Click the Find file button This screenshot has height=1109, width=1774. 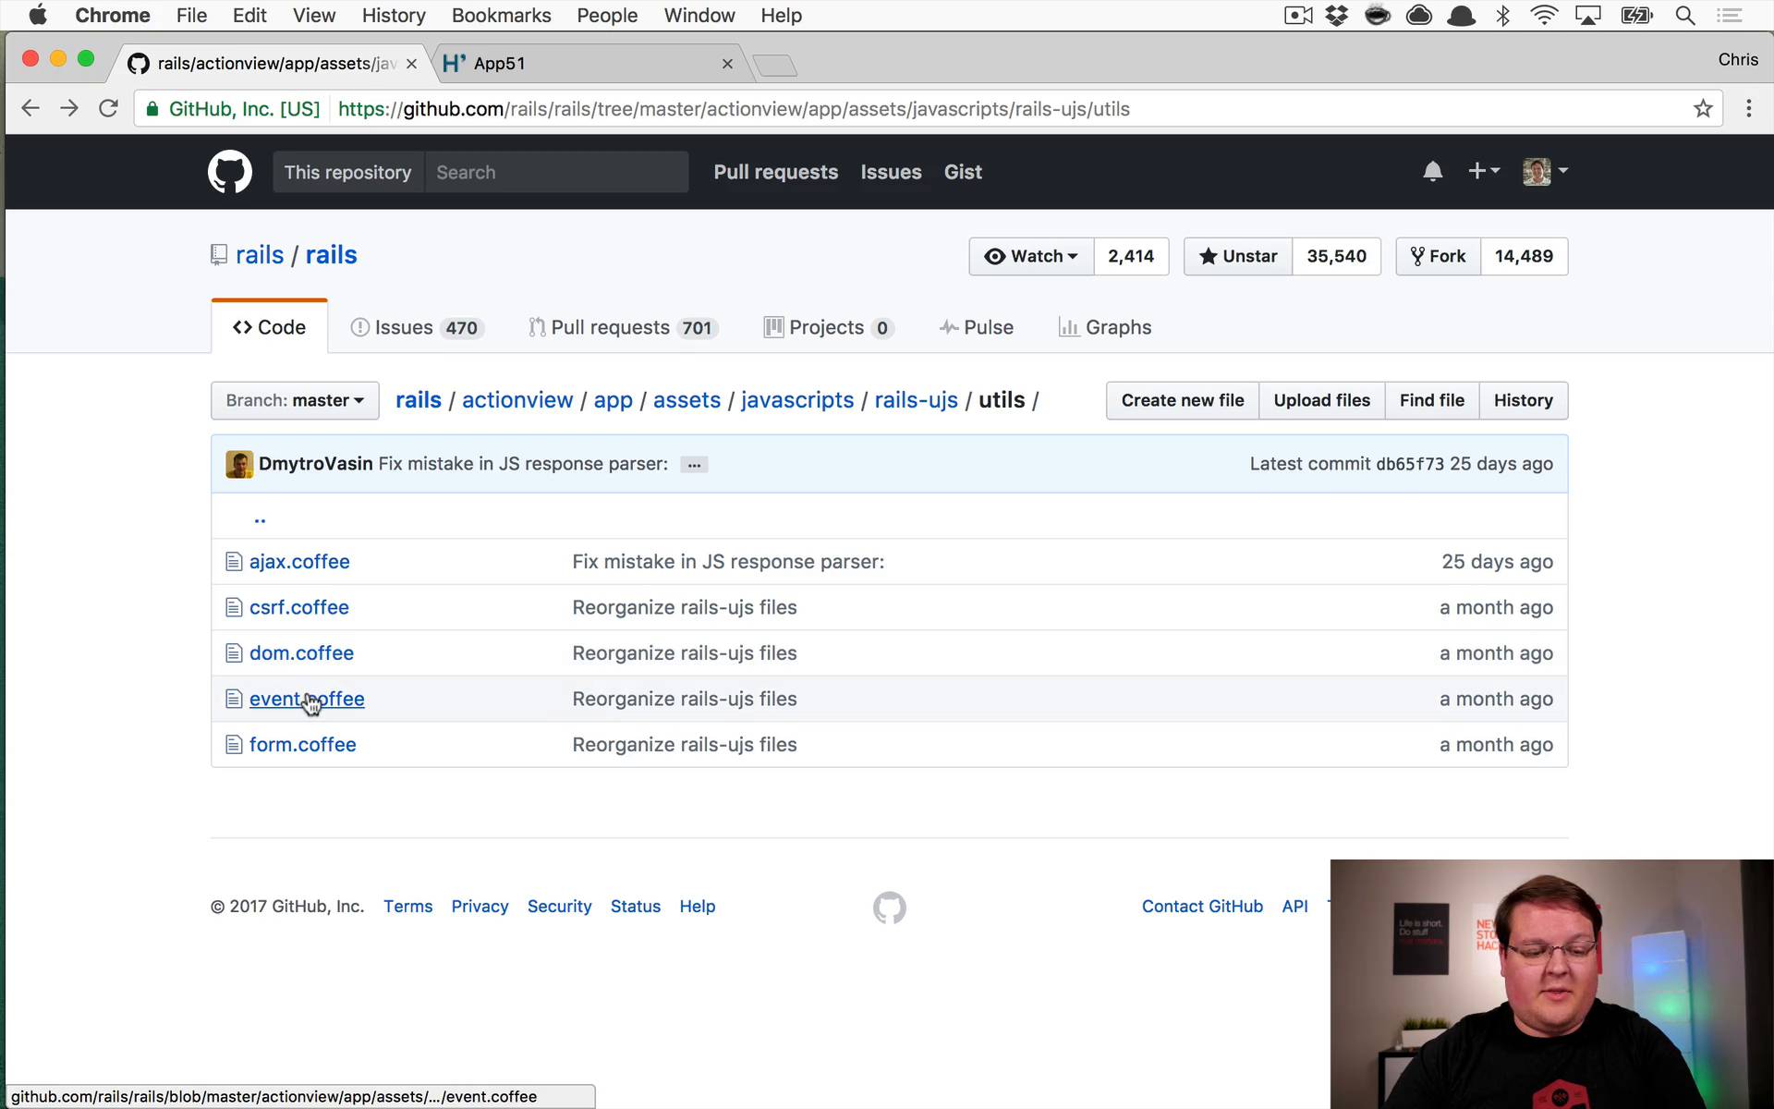(x=1432, y=401)
